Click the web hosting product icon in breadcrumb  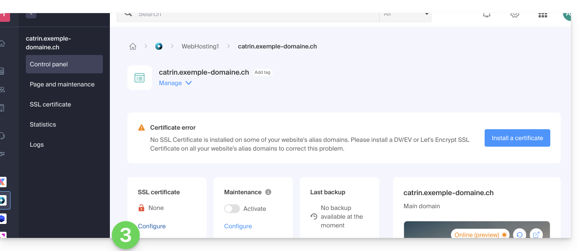(x=159, y=46)
